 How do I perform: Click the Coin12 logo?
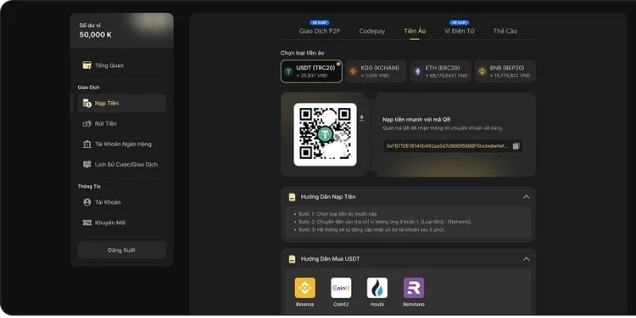click(x=341, y=288)
